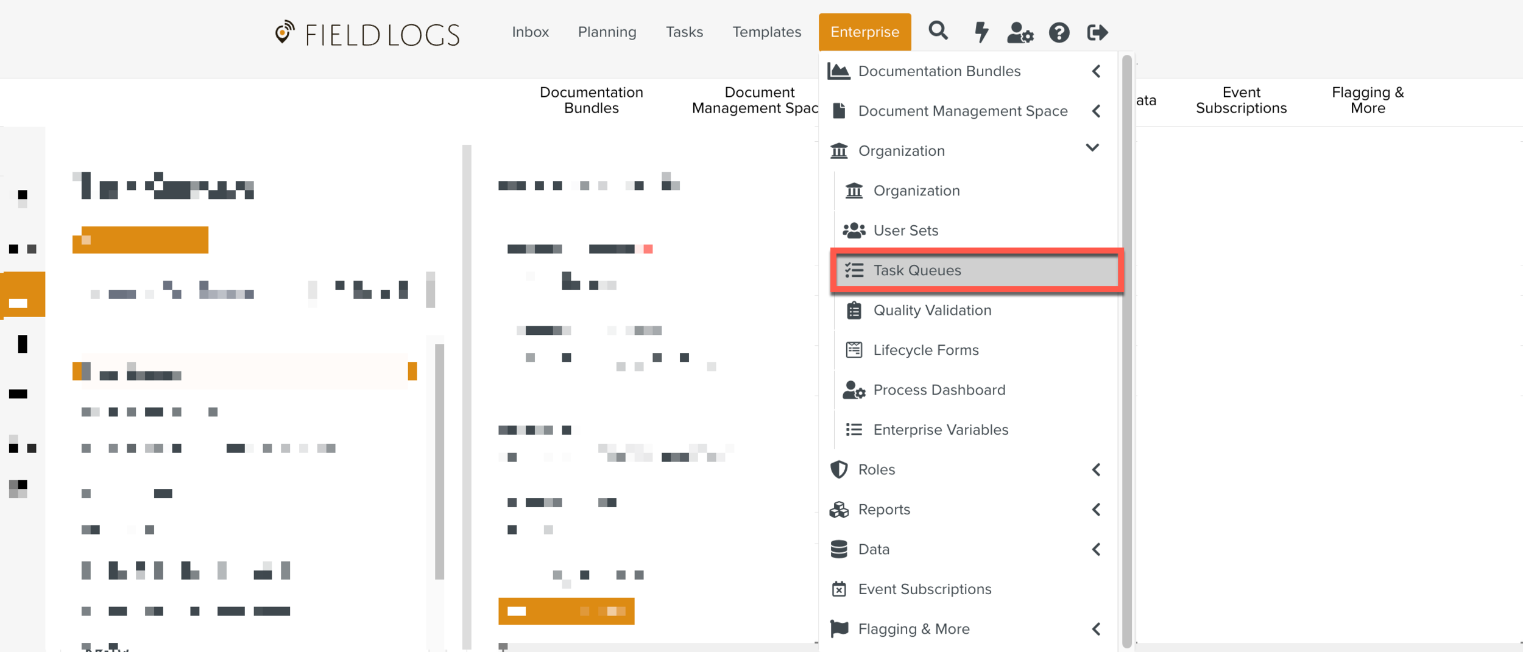Click the Event Subscriptions header link

(x=1241, y=100)
